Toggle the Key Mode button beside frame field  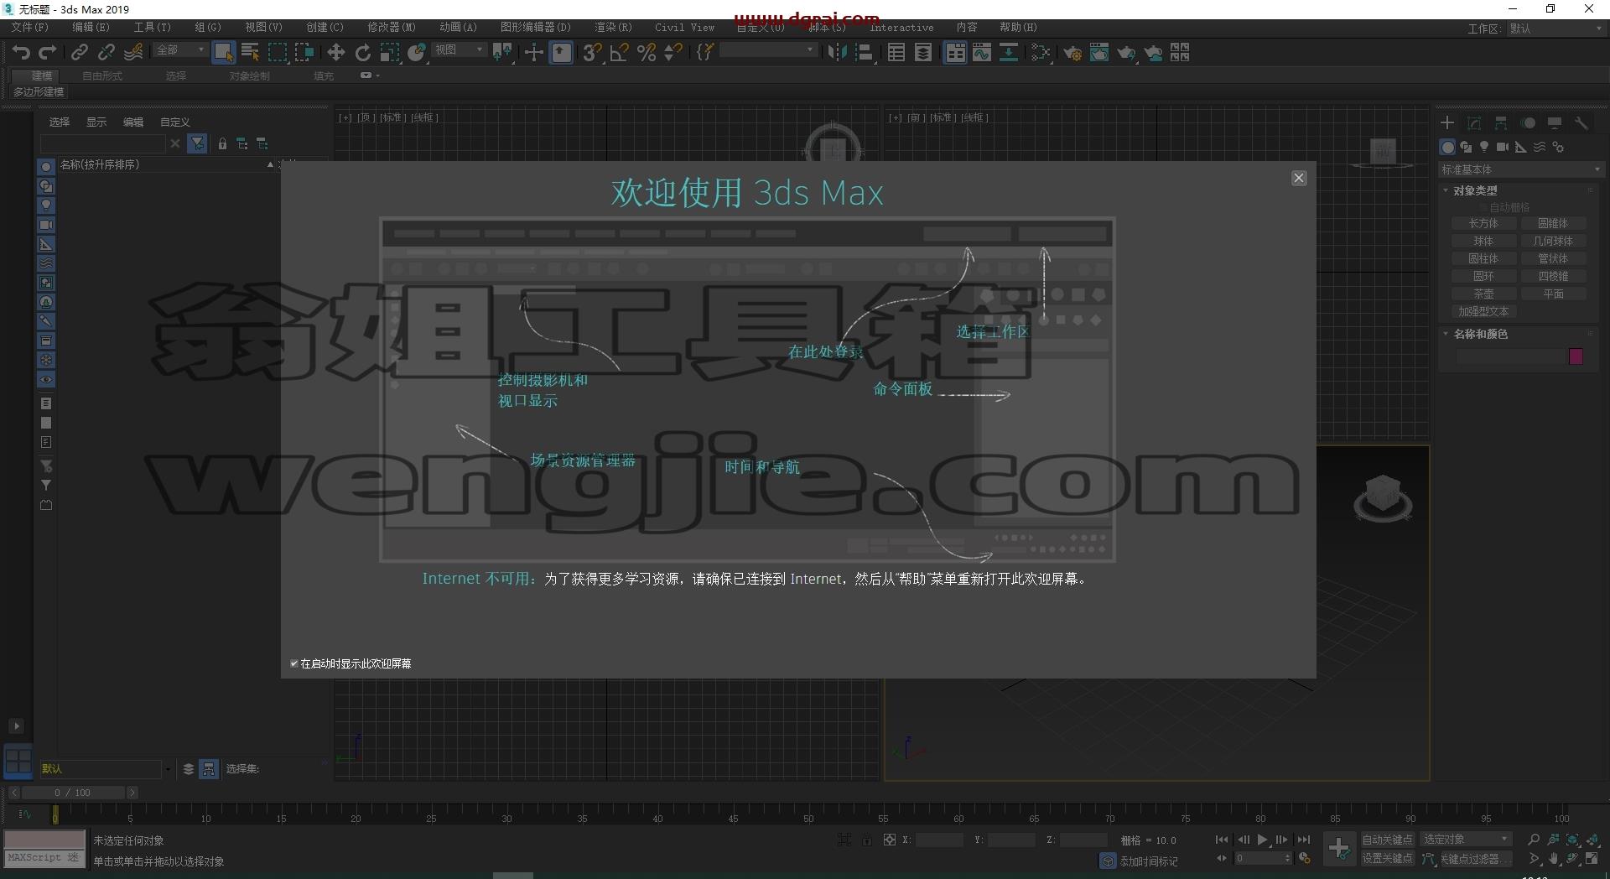(x=1222, y=859)
